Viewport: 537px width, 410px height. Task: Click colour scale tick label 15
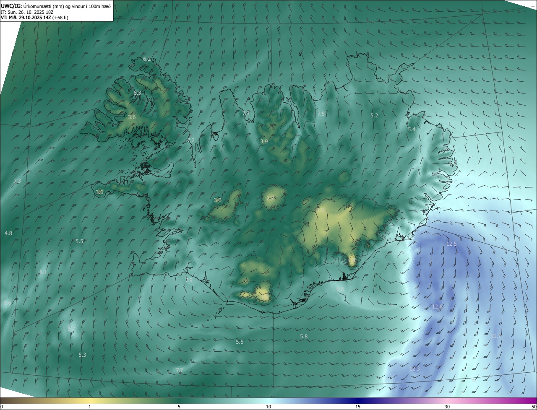tap(358, 407)
